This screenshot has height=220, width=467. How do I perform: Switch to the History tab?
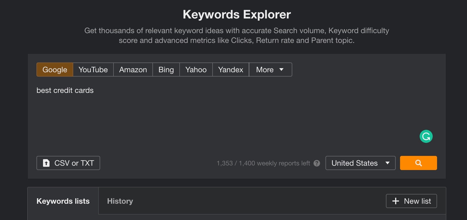pos(120,201)
